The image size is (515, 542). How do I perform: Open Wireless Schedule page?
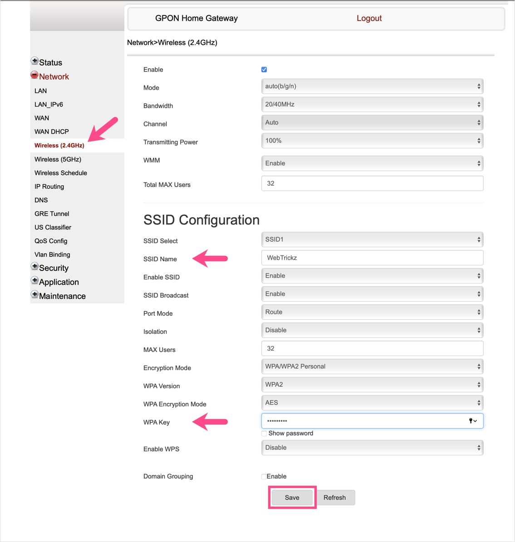click(x=60, y=173)
